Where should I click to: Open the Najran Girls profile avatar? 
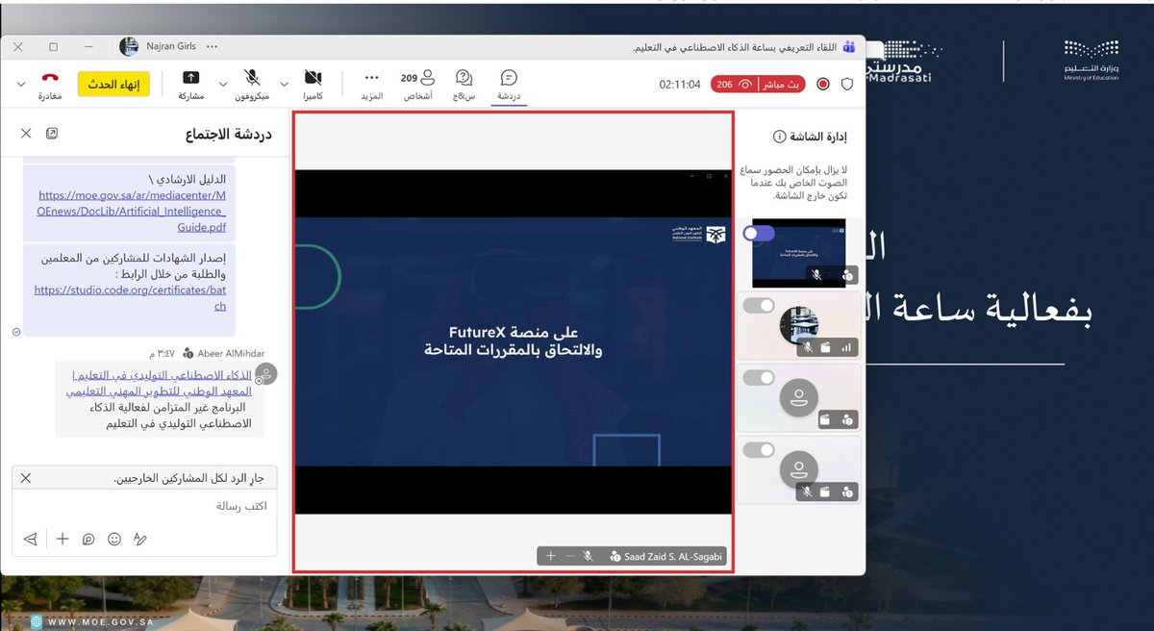point(129,46)
